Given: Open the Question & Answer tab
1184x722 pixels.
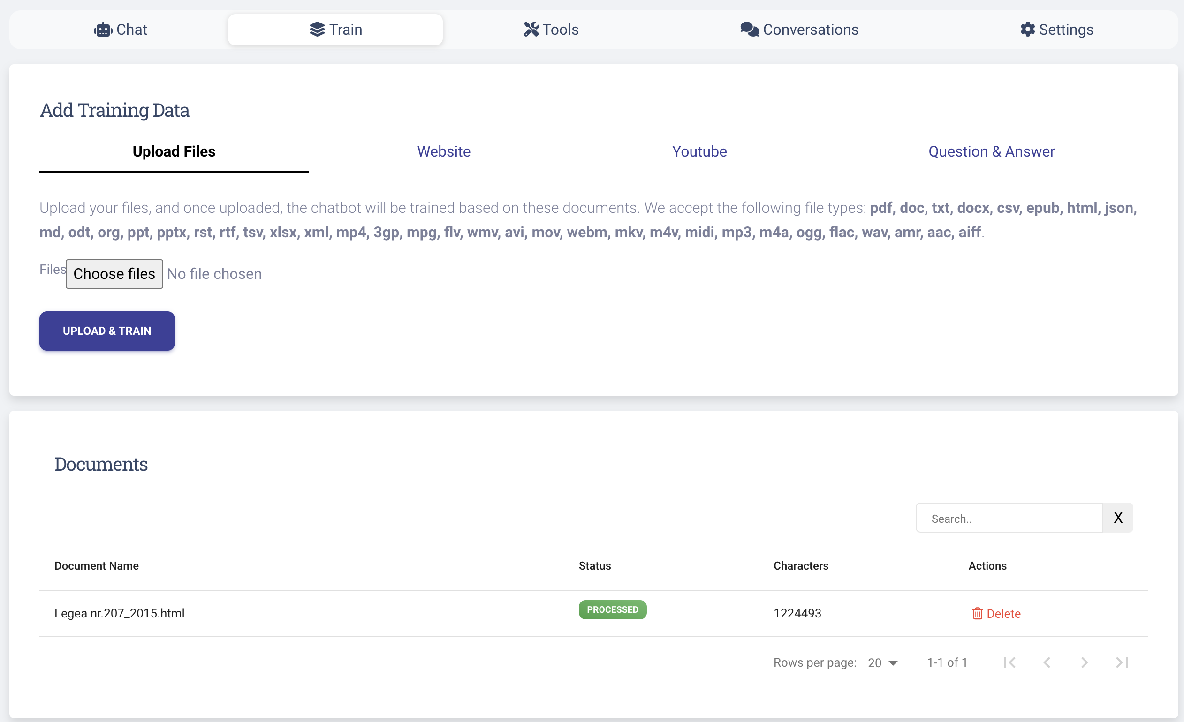Looking at the screenshot, I should [991, 152].
